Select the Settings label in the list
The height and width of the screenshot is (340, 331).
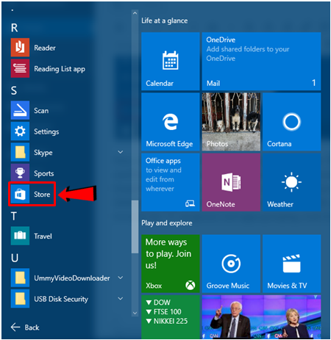[x=46, y=132]
